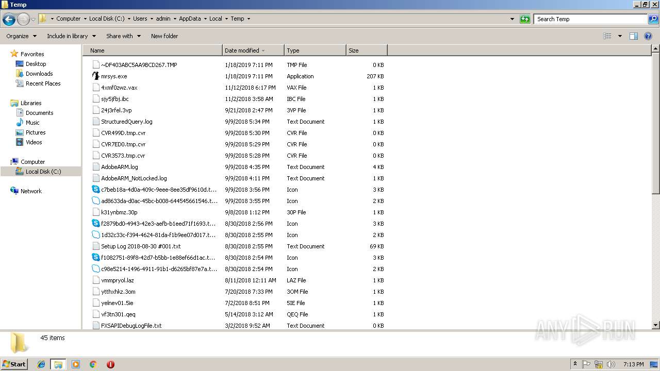Click the scrollbar up arrow

(655, 49)
